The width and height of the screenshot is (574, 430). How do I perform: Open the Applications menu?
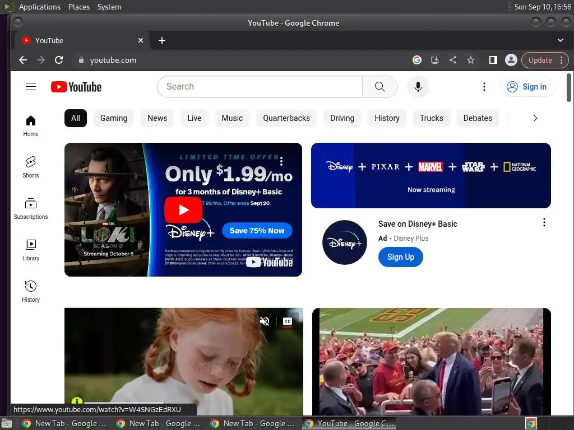click(40, 7)
